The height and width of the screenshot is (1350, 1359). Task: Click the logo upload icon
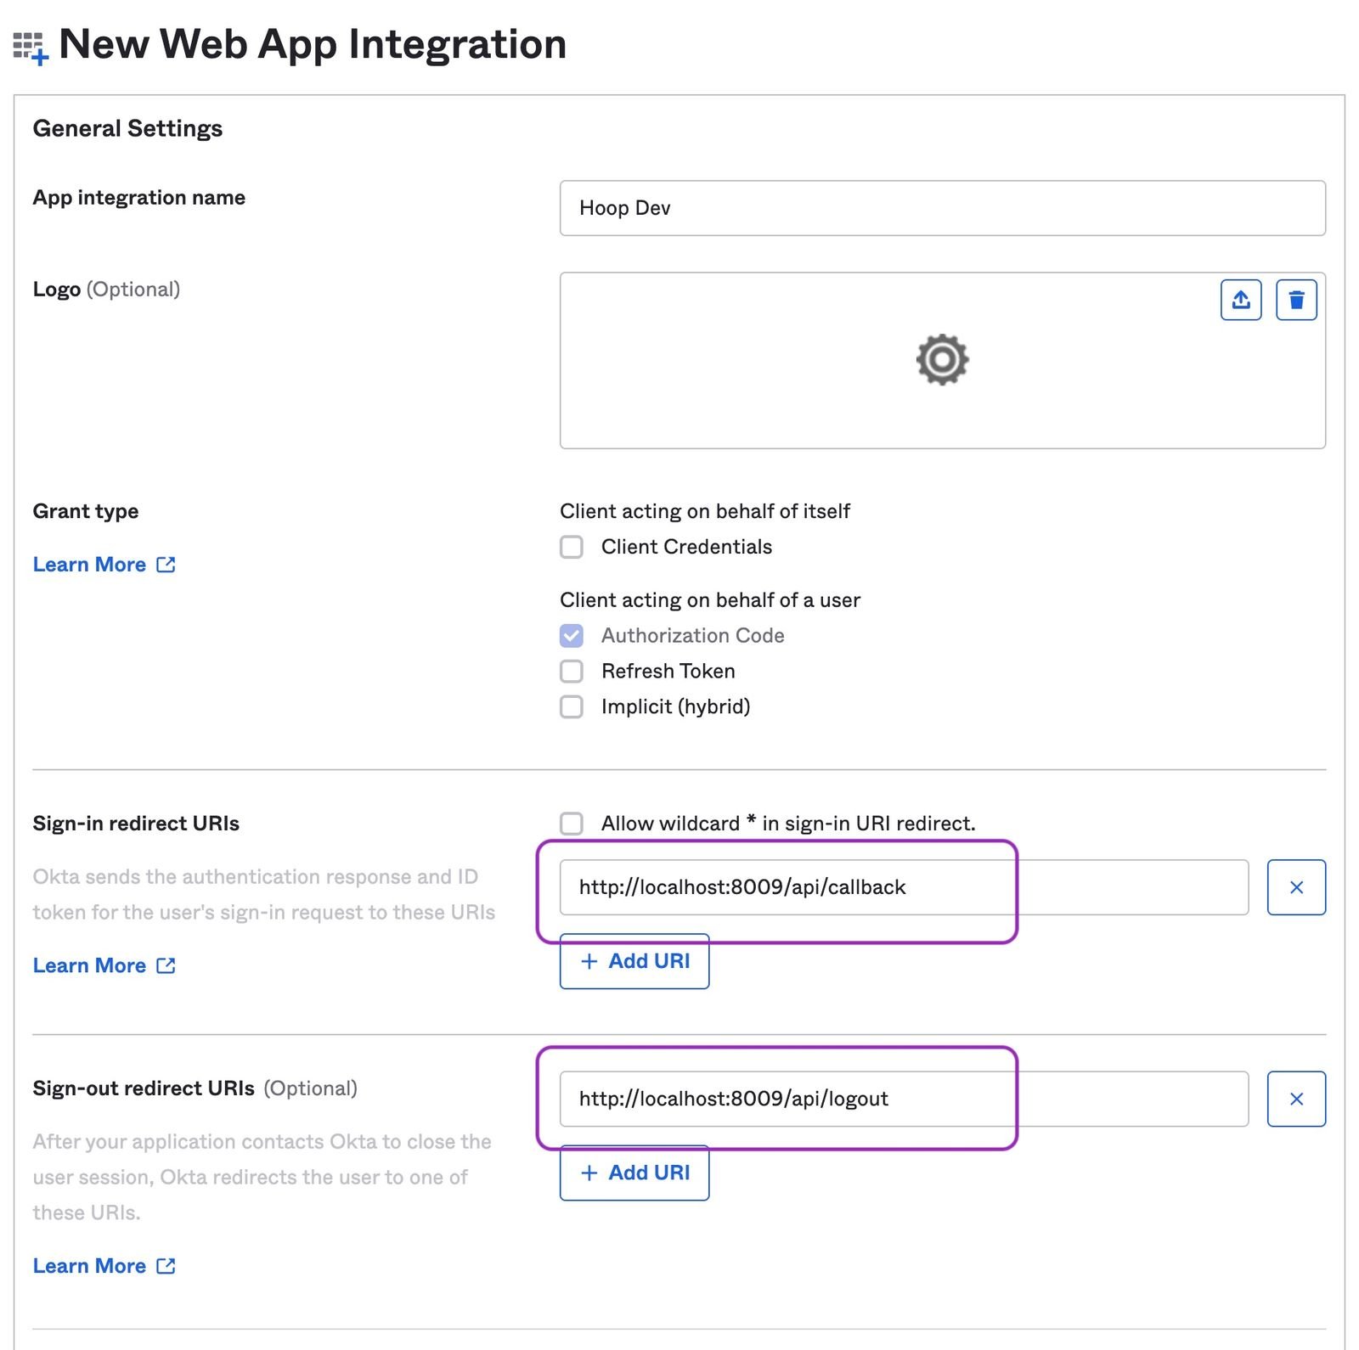click(x=1241, y=300)
